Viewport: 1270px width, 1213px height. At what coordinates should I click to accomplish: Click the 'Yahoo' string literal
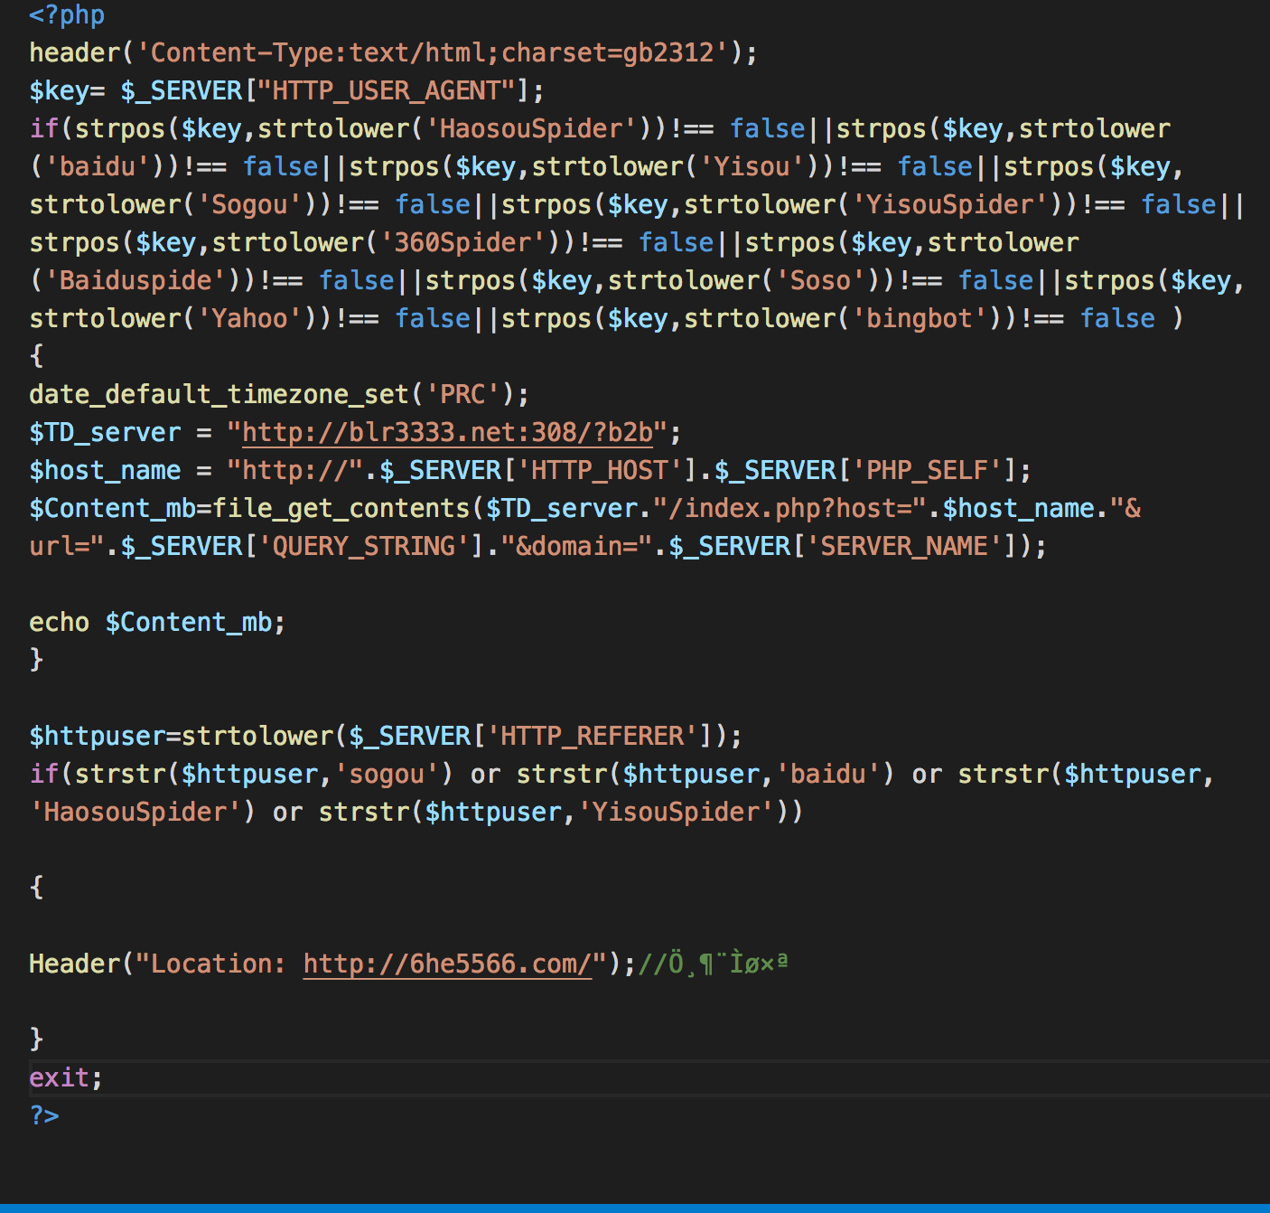coord(249,318)
